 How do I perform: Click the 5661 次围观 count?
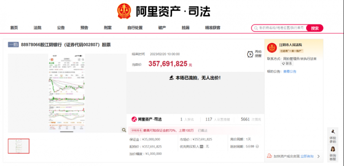point(251,119)
